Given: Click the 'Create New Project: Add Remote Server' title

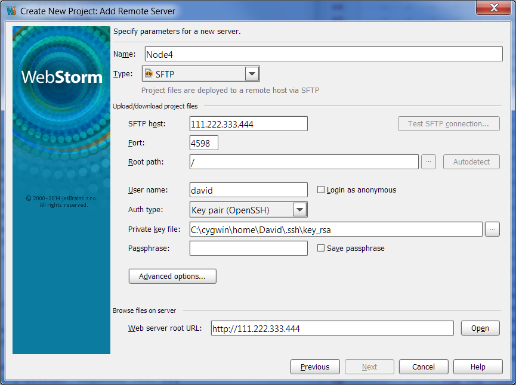Looking at the screenshot, I should tap(98, 11).
